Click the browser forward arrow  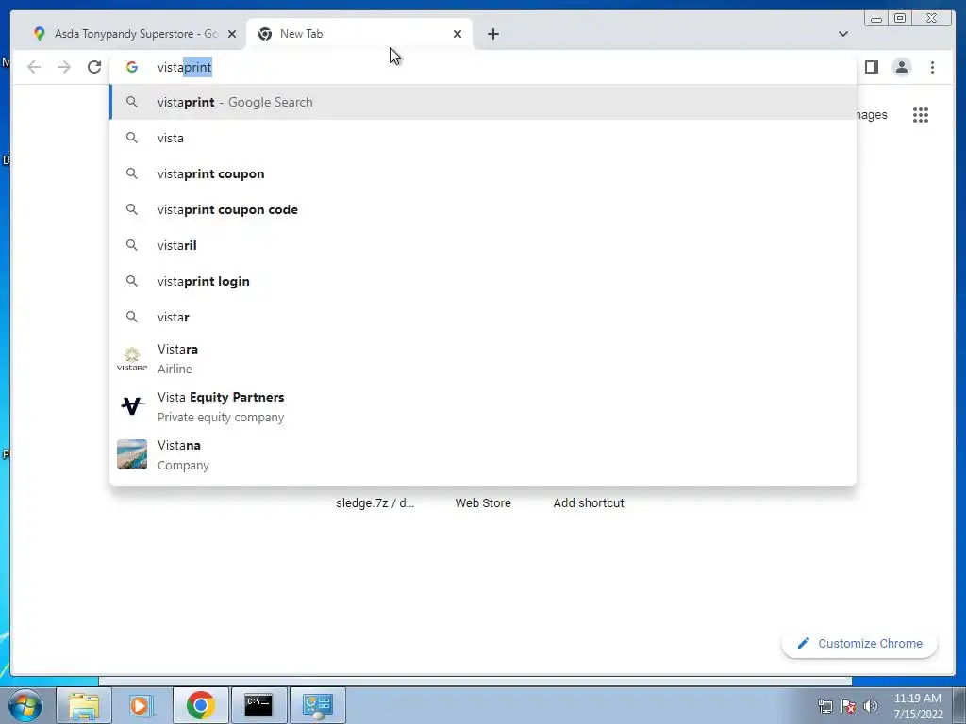tap(64, 67)
